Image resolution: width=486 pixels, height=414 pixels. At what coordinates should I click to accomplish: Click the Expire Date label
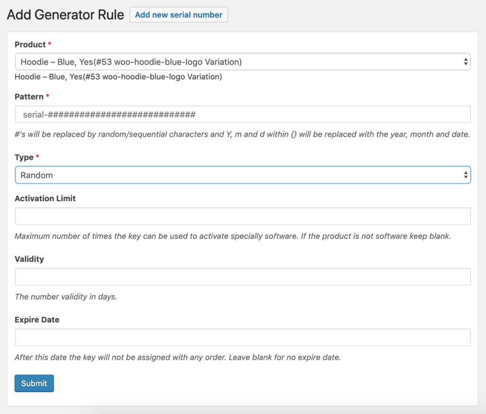pos(37,320)
